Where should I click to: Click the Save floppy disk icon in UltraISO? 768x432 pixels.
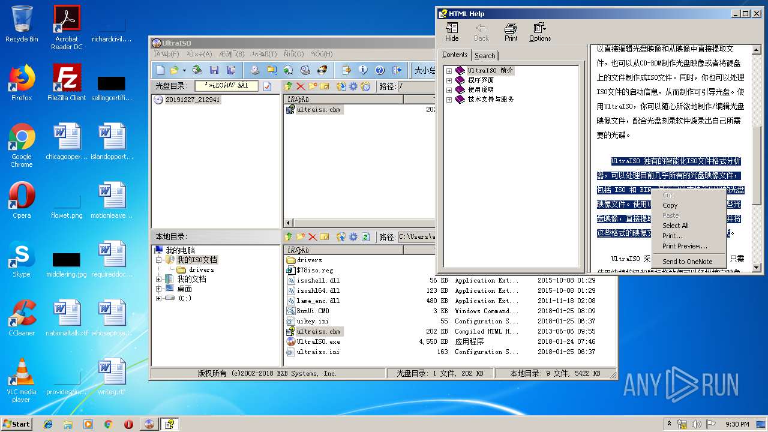pyautogui.click(x=214, y=70)
